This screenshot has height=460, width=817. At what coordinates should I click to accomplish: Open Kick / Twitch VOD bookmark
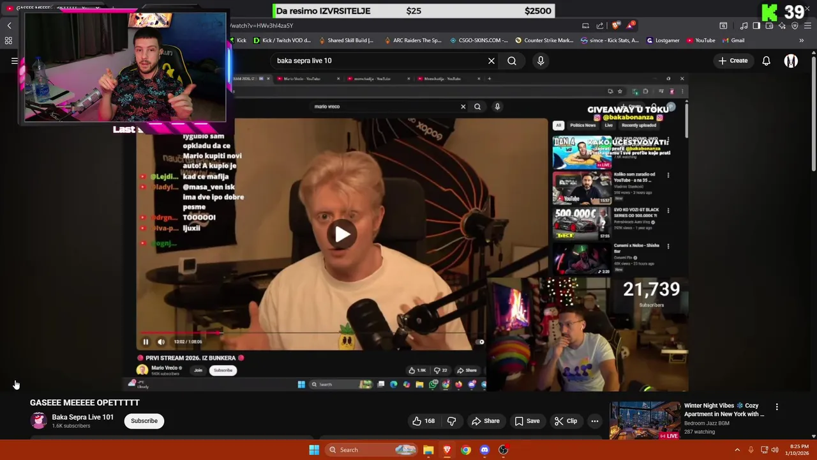(282, 40)
